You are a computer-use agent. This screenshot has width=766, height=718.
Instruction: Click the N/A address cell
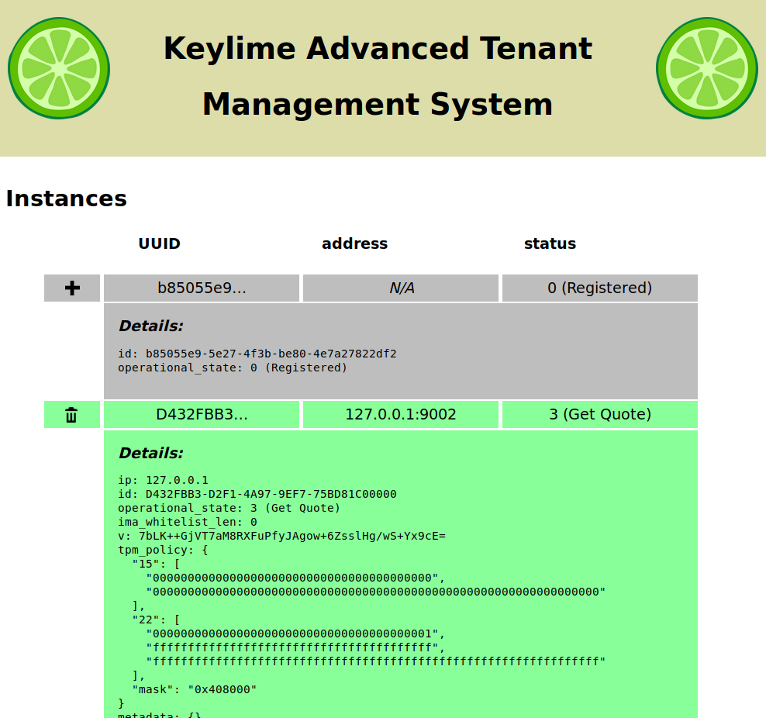401,288
